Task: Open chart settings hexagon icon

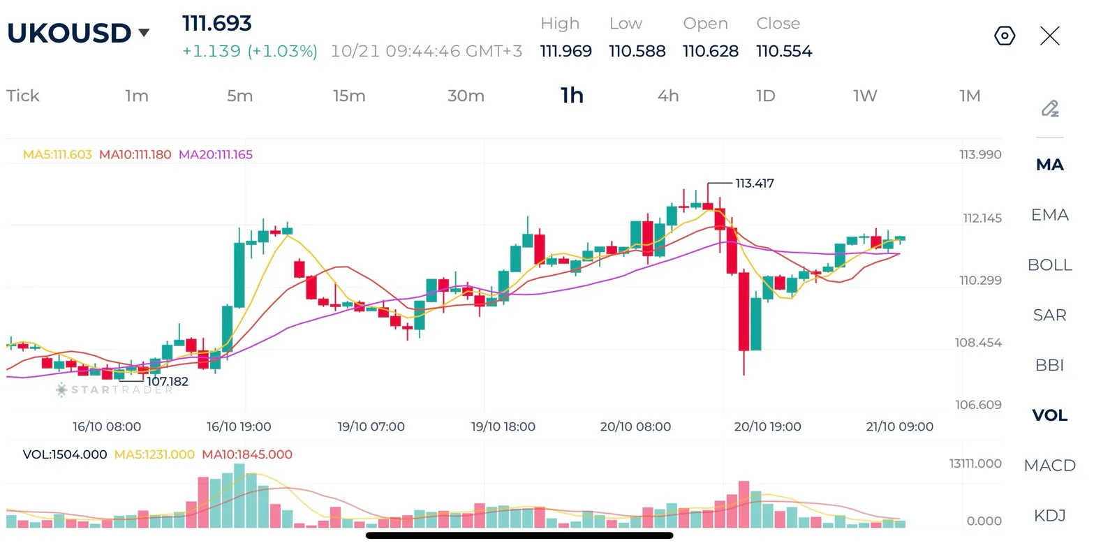Action: tap(1004, 36)
